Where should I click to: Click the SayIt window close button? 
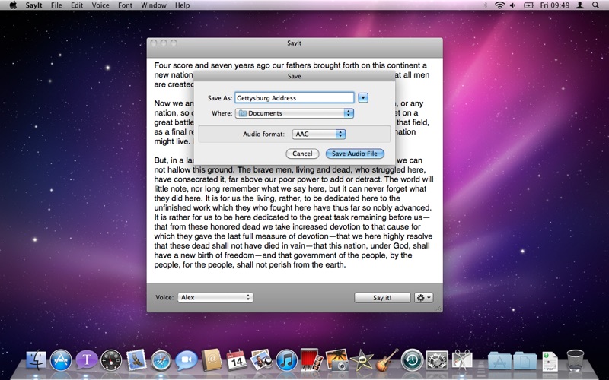click(154, 43)
